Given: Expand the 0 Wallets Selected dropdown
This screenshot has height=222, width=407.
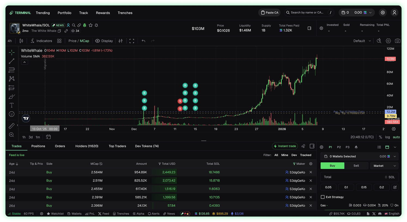Looking at the screenshot, I should (359, 156).
